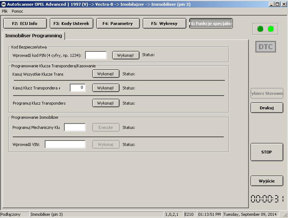The width and height of the screenshot is (288, 218).
Task: Click the 01:13:51 PM clock in status bar
Action: [209, 214]
